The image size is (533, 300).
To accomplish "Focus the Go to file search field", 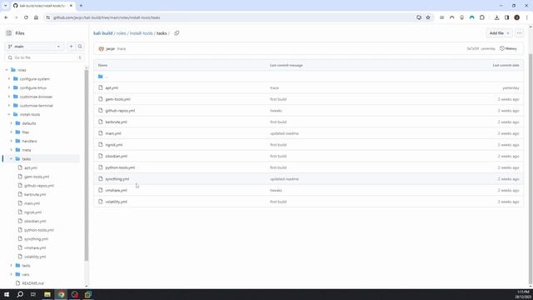I will (x=44, y=57).
